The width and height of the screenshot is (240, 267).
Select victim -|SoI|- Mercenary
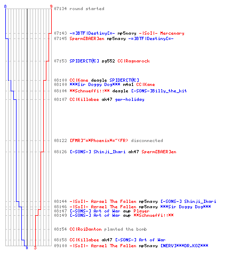pyautogui.click(x=162, y=33)
